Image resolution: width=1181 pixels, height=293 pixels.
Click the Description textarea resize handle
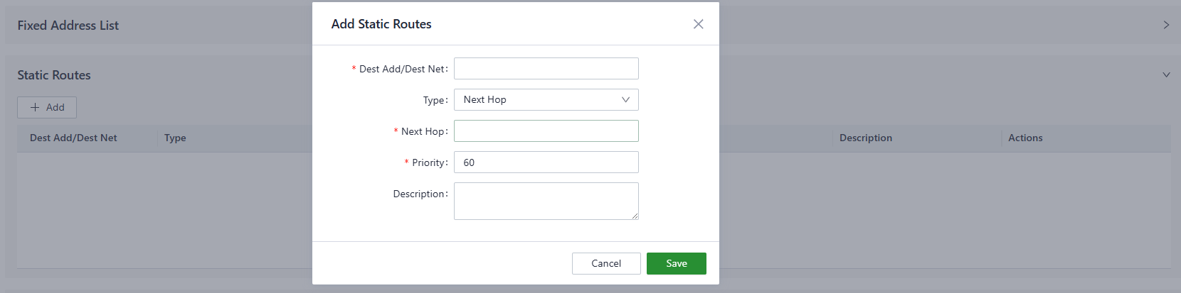coord(635,216)
